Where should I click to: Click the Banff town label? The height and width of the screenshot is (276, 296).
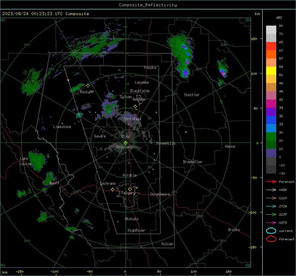click(x=54, y=183)
